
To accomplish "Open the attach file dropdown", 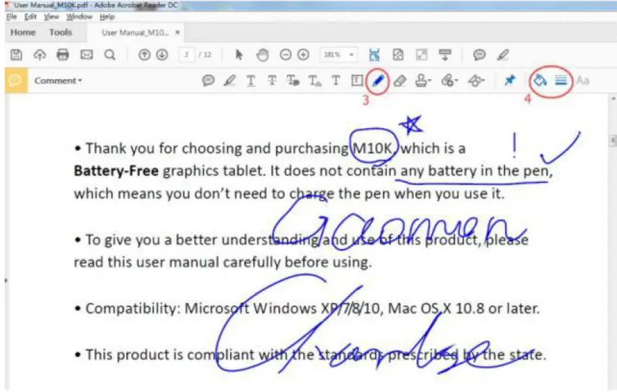I will (x=450, y=80).
